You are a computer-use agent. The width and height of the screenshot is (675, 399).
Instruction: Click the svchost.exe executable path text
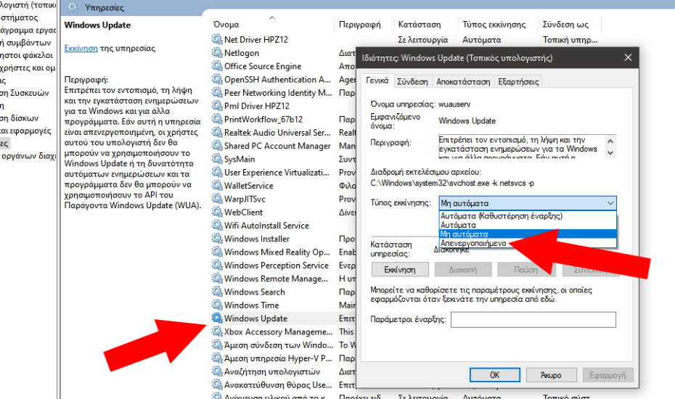point(452,183)
